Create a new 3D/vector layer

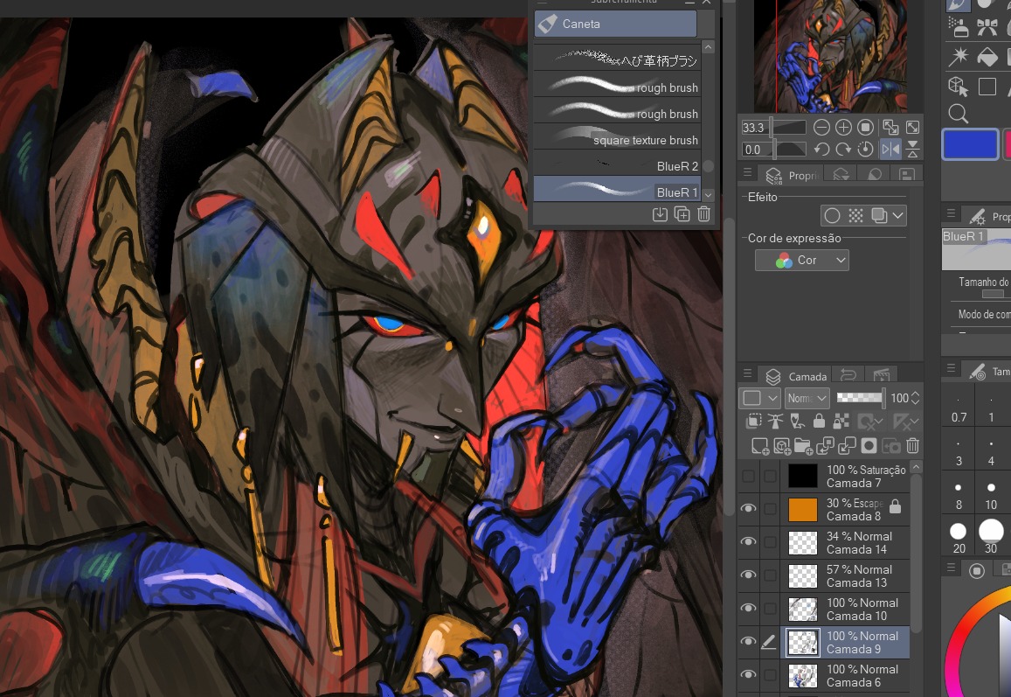[x=782, y=446]
